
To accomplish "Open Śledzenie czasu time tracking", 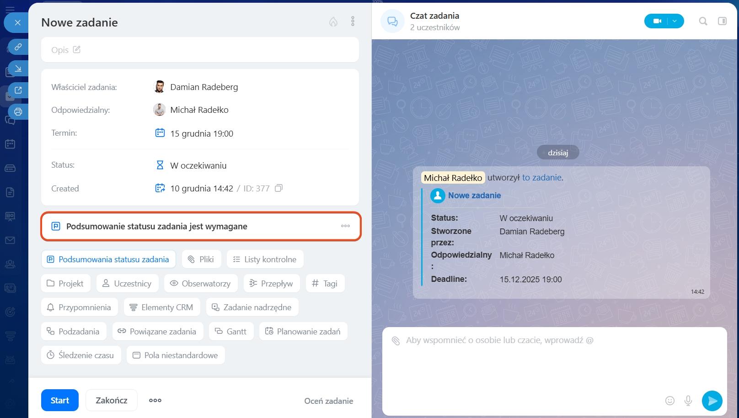I will [81, 355].
